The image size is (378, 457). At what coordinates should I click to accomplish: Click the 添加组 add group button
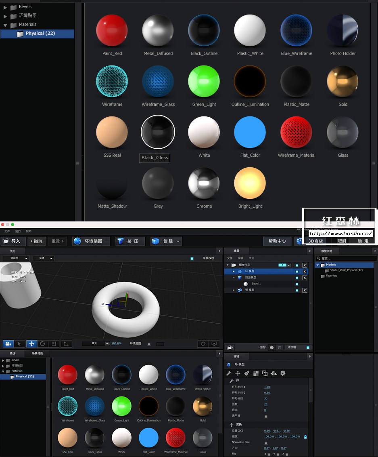[x=298, y=347]
